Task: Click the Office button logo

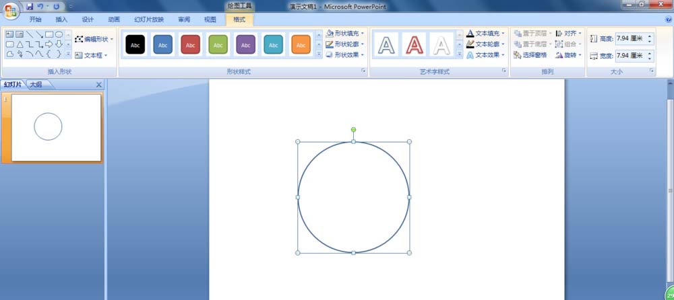Action: (11, 11)
